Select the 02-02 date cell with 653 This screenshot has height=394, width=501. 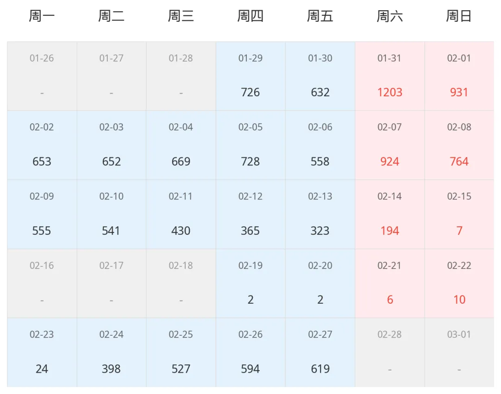coord(42,145)
